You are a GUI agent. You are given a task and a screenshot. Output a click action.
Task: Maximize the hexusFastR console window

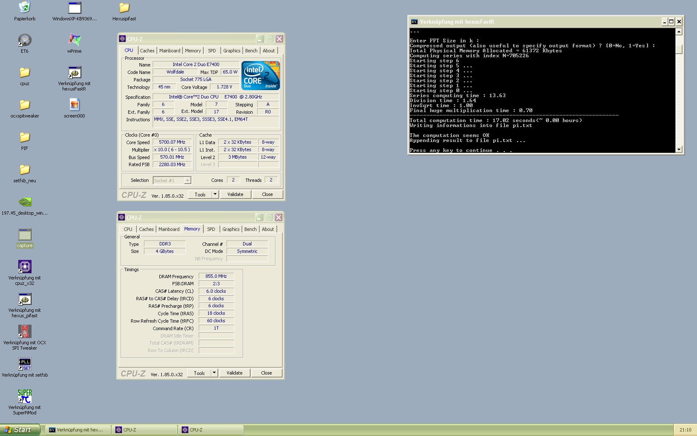click(671, 22)
